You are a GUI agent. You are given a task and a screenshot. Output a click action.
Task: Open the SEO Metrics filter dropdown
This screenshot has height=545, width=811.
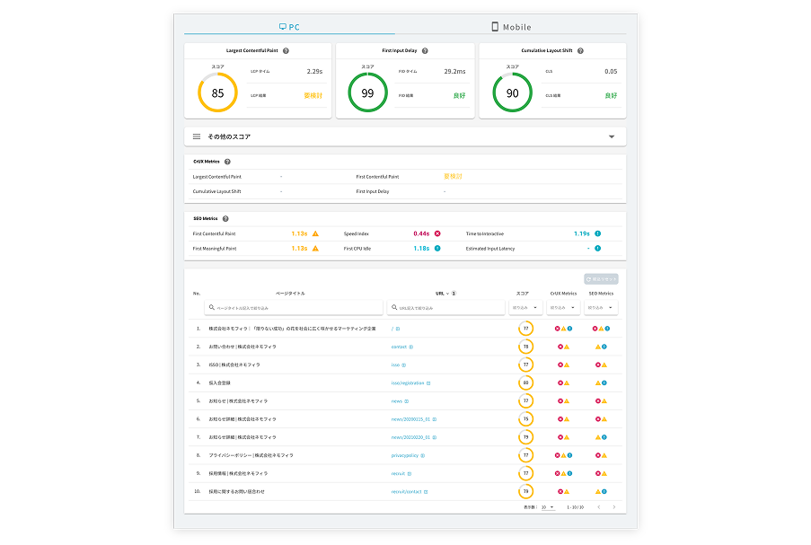click(x=601, y=308)
